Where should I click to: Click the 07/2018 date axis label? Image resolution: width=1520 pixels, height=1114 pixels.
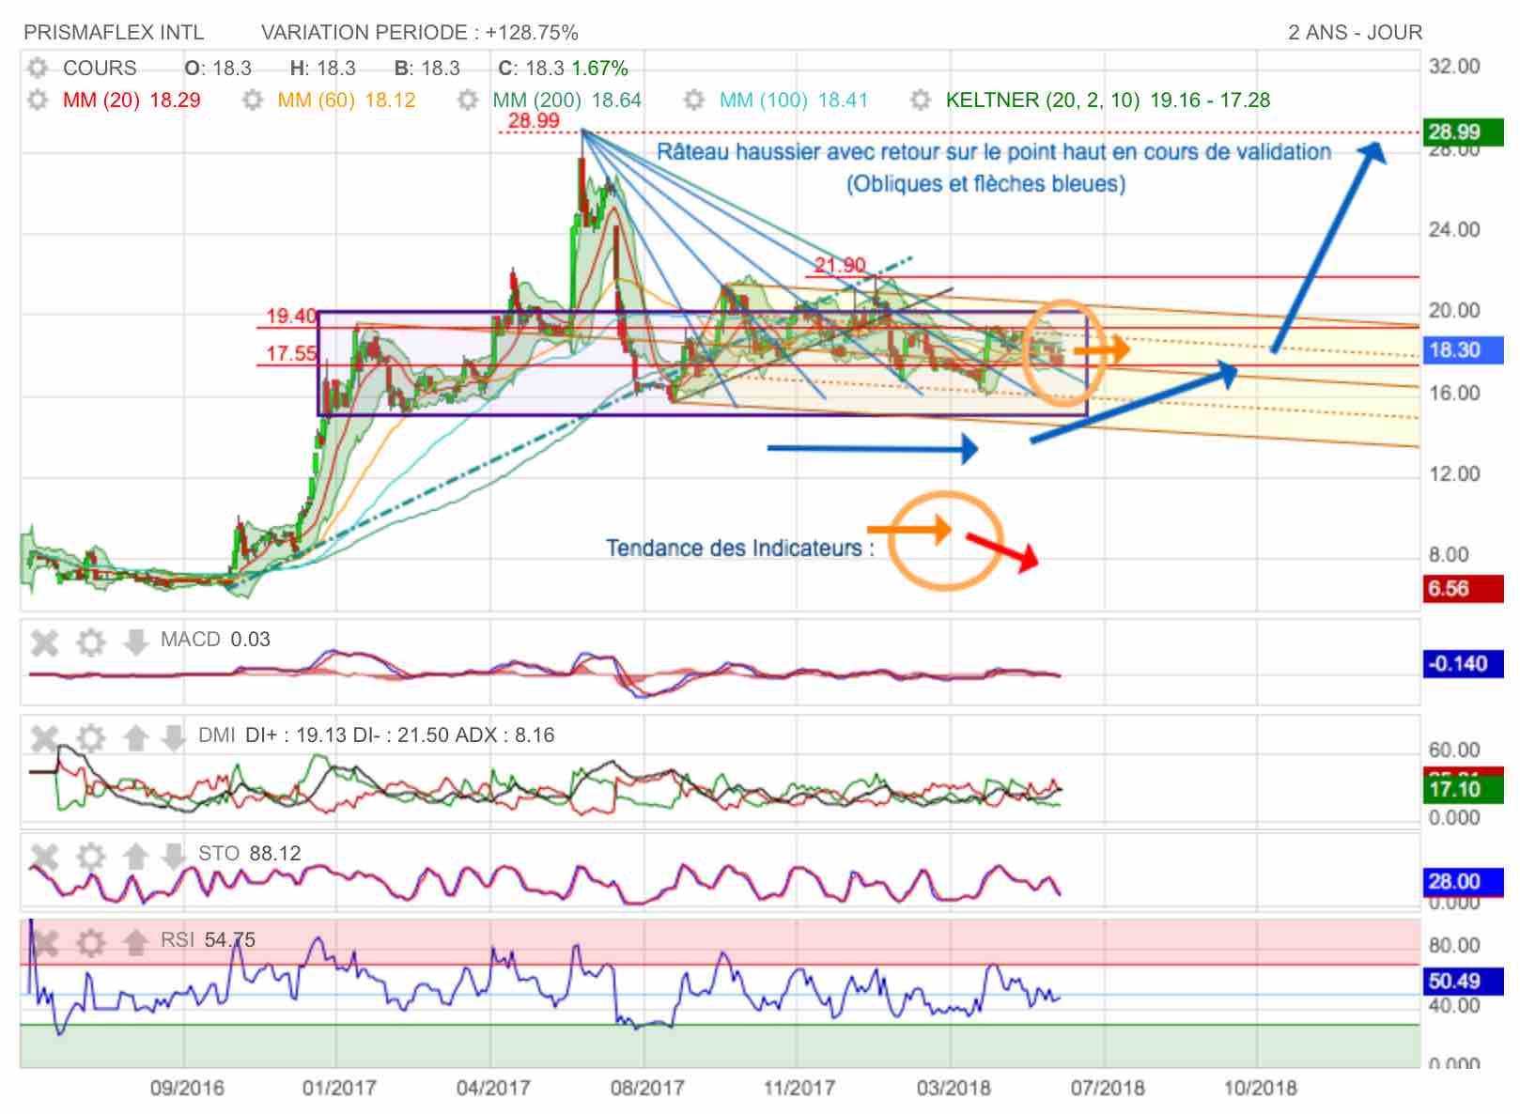[1108, 1088]
